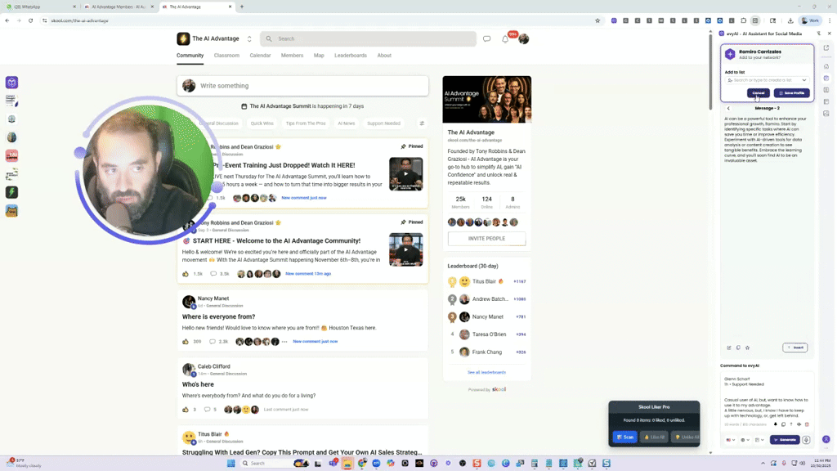
Task: Pin the evyAI side panel
Action: 819,34
